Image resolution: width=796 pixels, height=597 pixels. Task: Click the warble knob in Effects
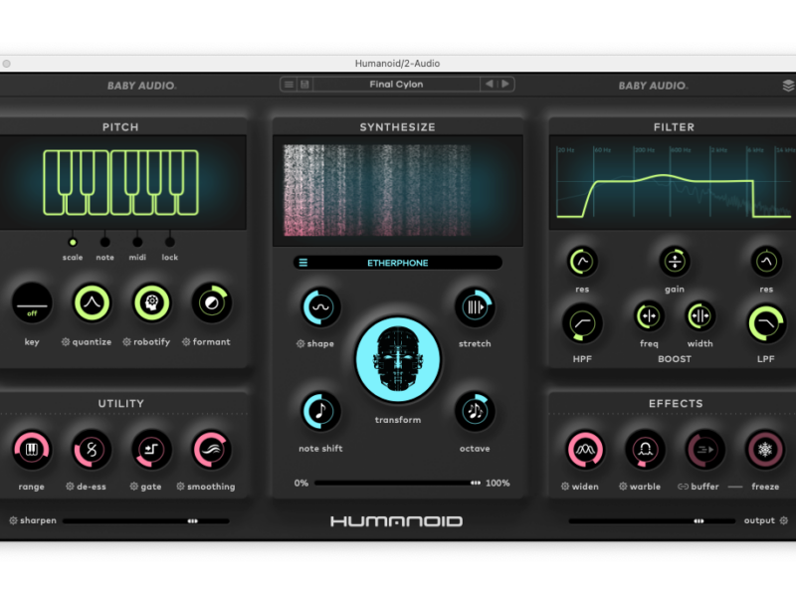coord(645,450)
